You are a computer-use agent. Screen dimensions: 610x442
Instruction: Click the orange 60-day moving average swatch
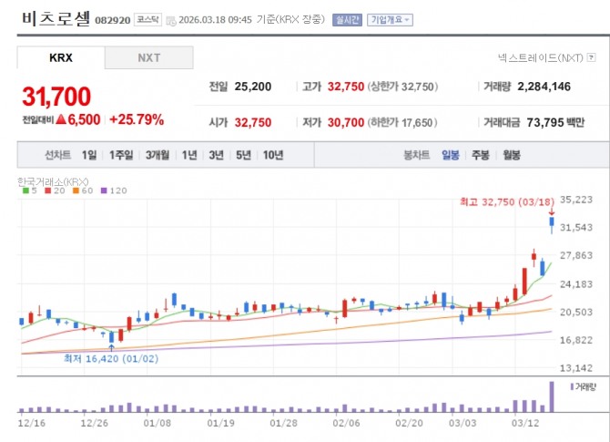[x=76, y=190]
